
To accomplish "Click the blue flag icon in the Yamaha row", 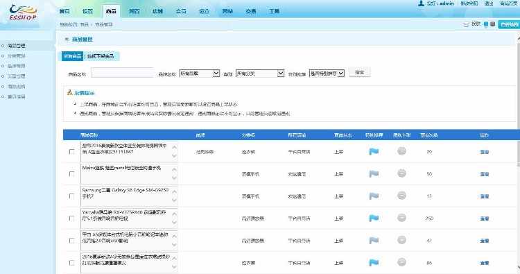I will (x=374, y=219).
